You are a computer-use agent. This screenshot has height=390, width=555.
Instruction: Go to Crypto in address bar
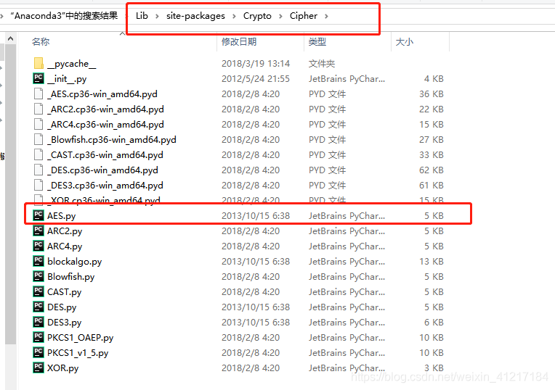pos(257,16)
